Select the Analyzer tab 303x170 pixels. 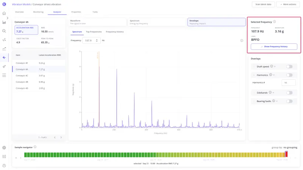[x=57, y=12]
